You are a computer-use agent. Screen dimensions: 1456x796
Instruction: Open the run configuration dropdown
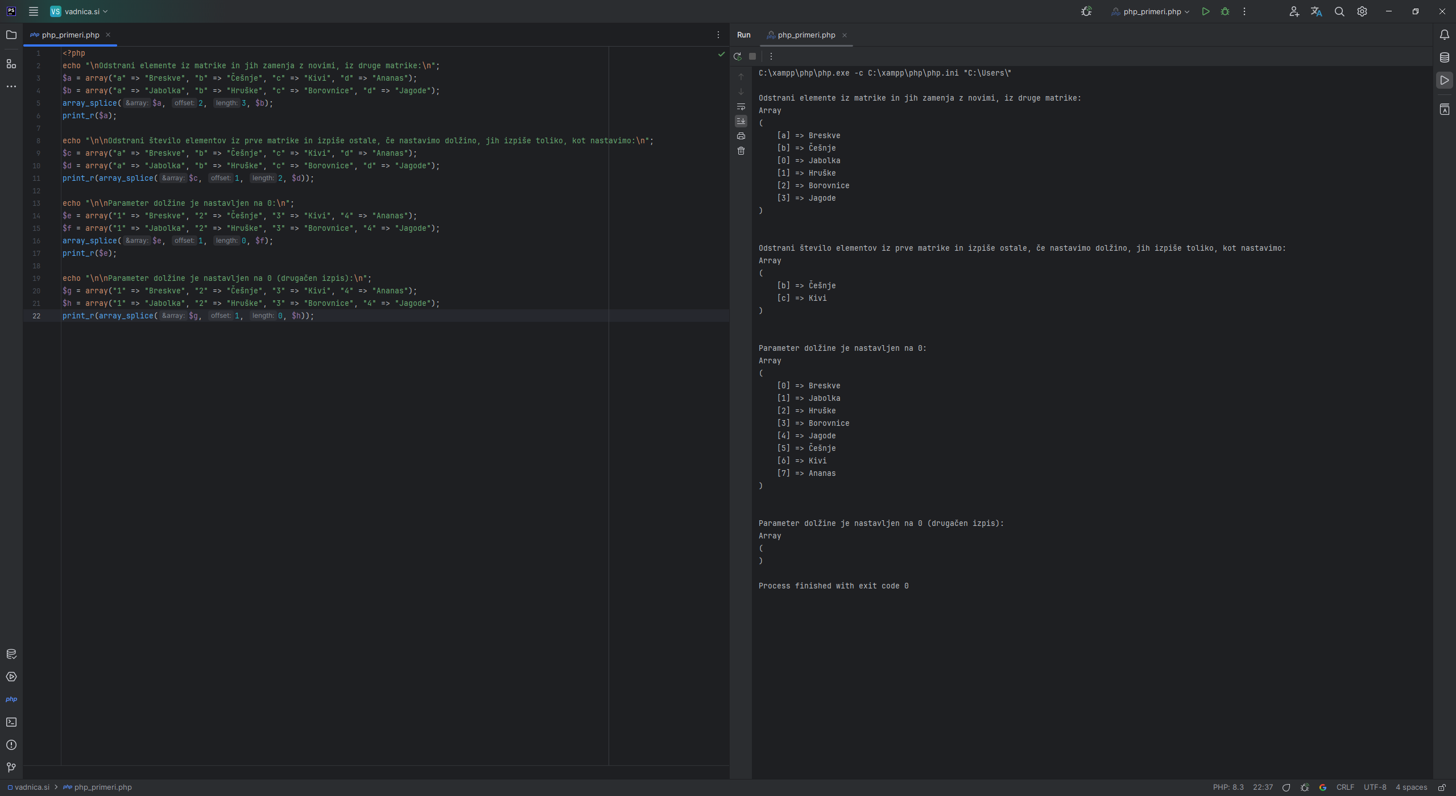click(x=1149, y=11)
